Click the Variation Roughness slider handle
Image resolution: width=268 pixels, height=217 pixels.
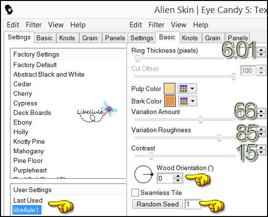tap(219, 138)
